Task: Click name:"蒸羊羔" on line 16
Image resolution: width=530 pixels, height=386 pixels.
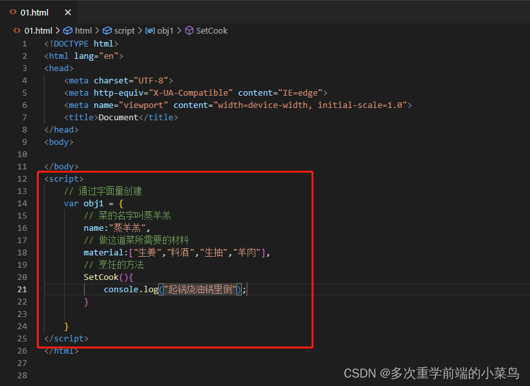Action: tap(114, 228)
